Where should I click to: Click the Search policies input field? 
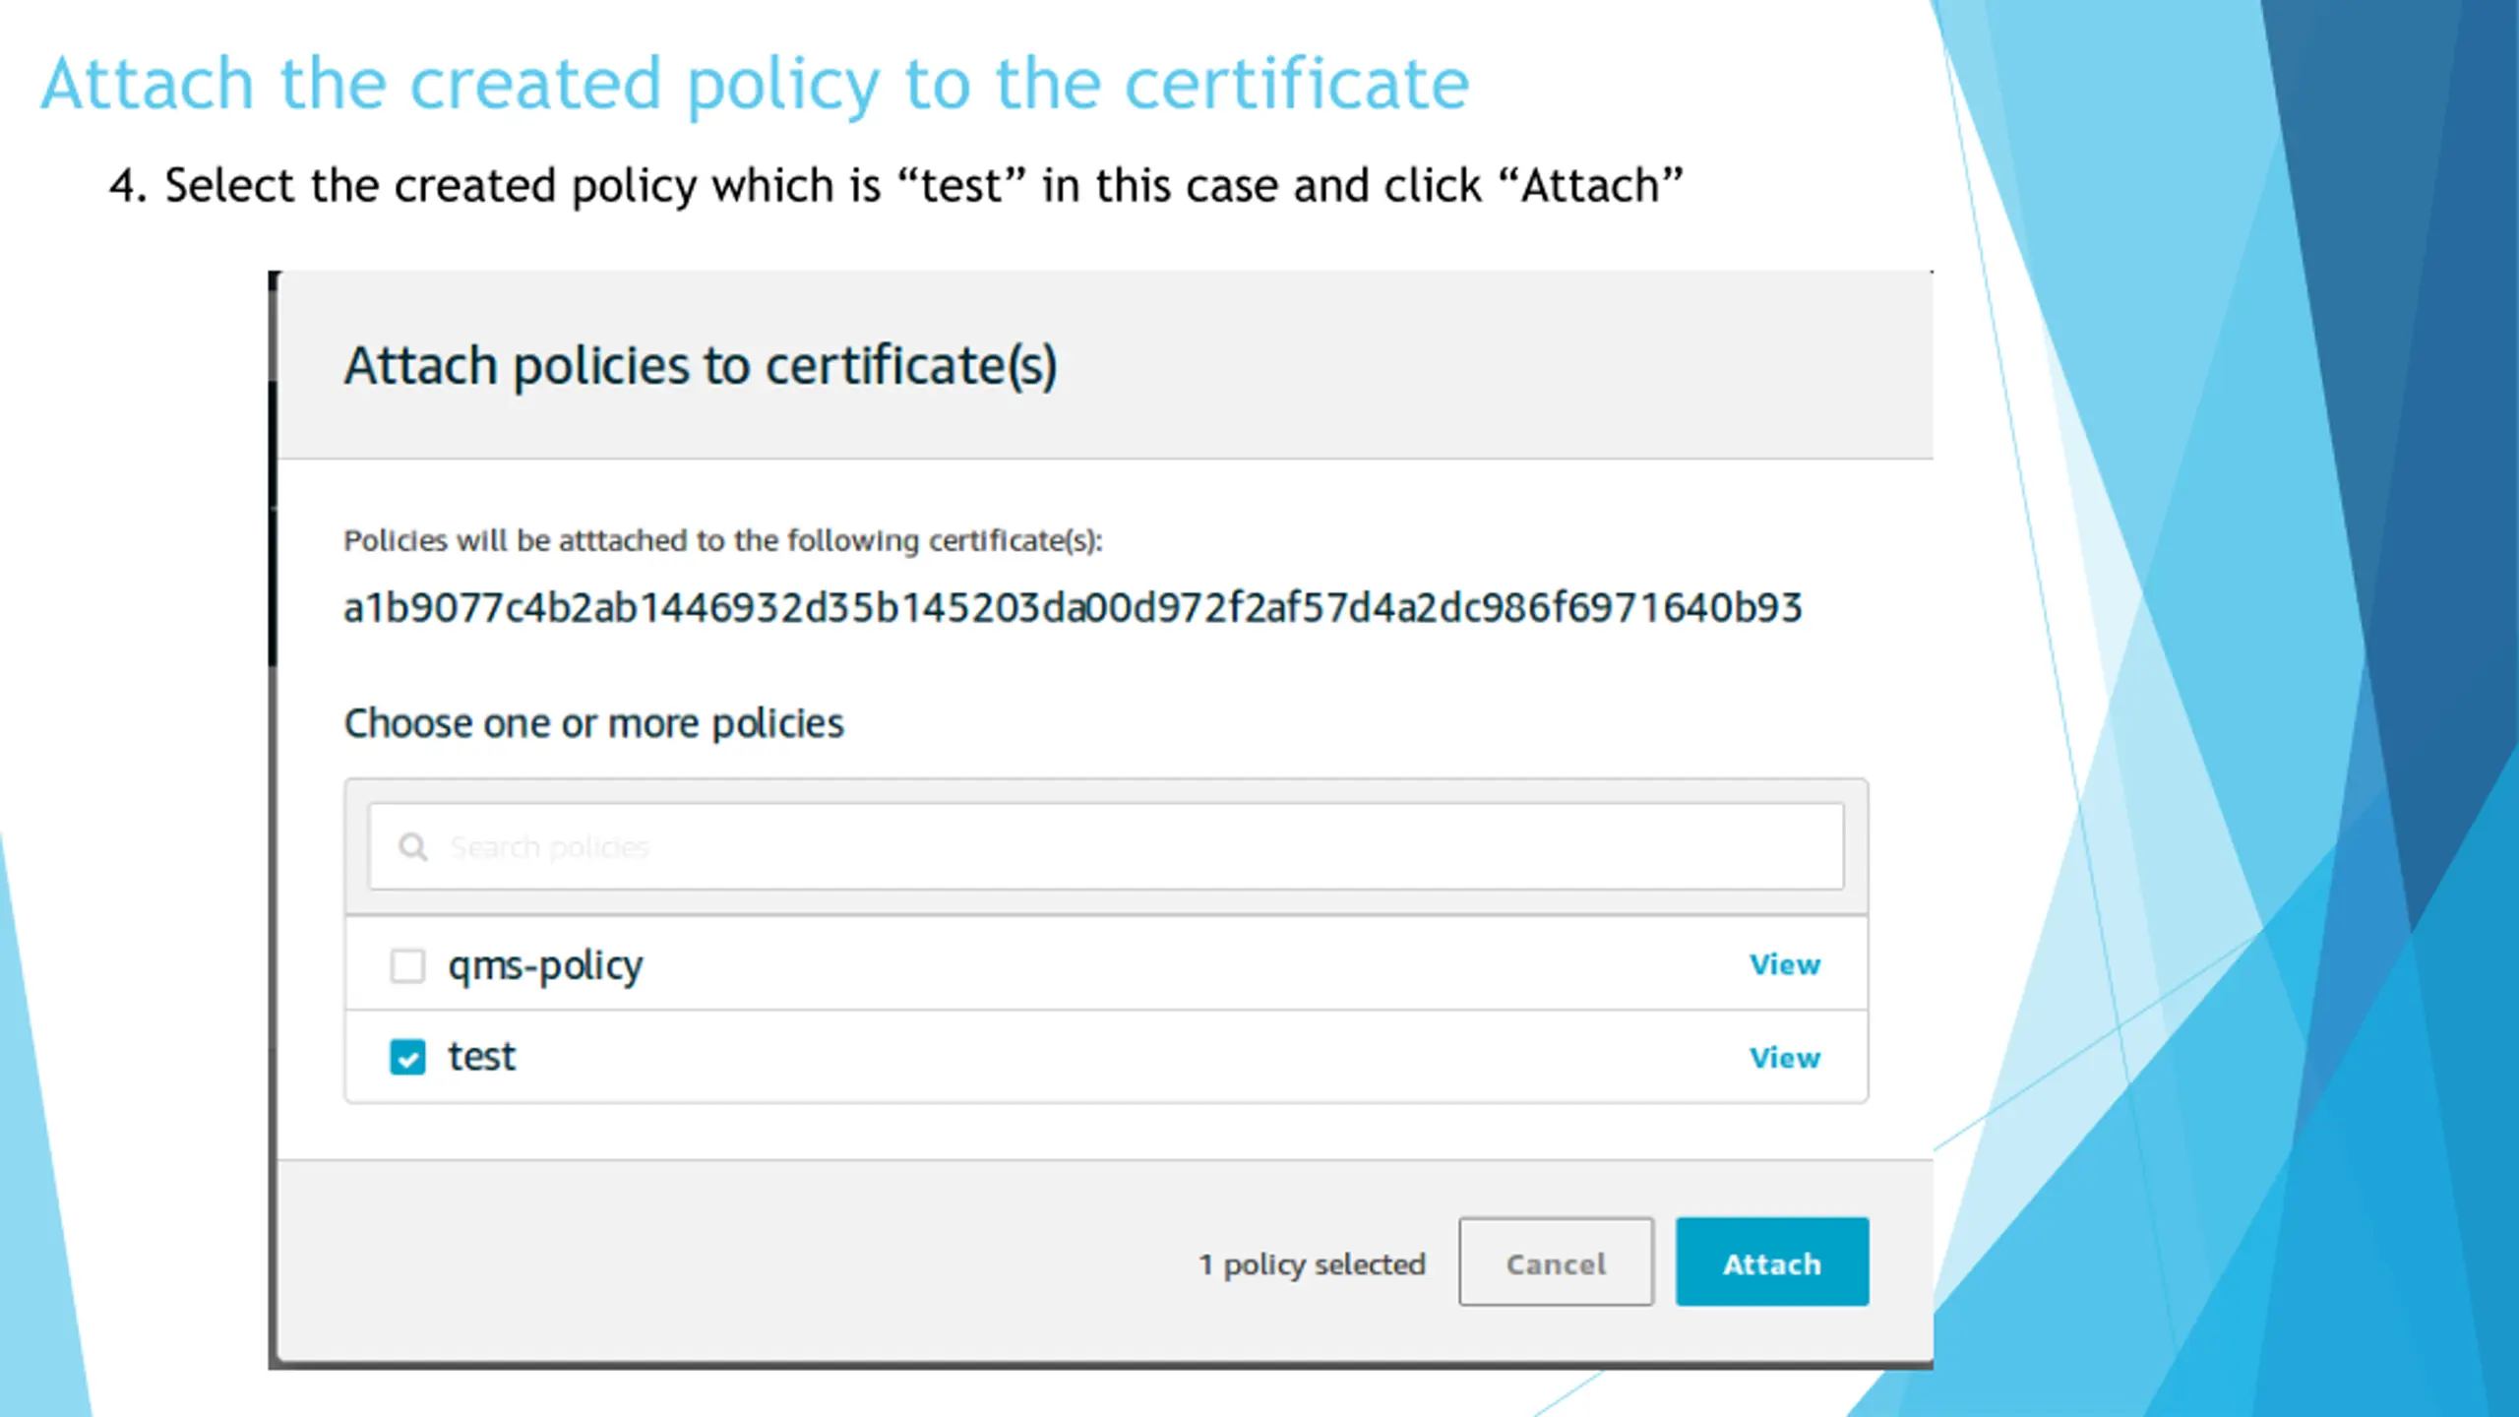pyautogui.click(x=1106, y=846)
